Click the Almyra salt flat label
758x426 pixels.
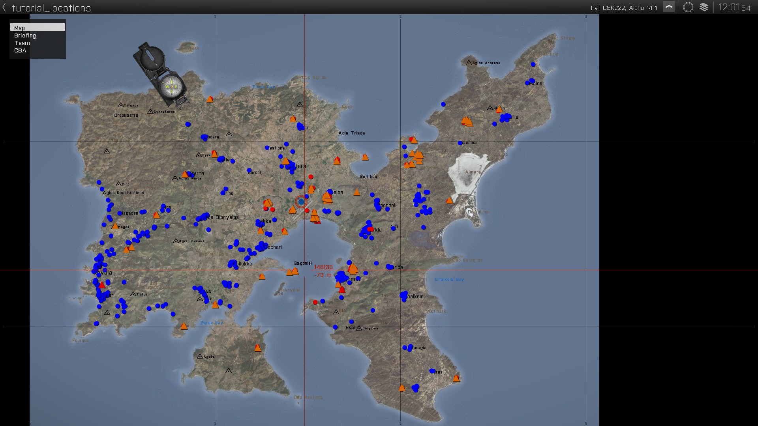pyautogui.click(x=473, y=172)
